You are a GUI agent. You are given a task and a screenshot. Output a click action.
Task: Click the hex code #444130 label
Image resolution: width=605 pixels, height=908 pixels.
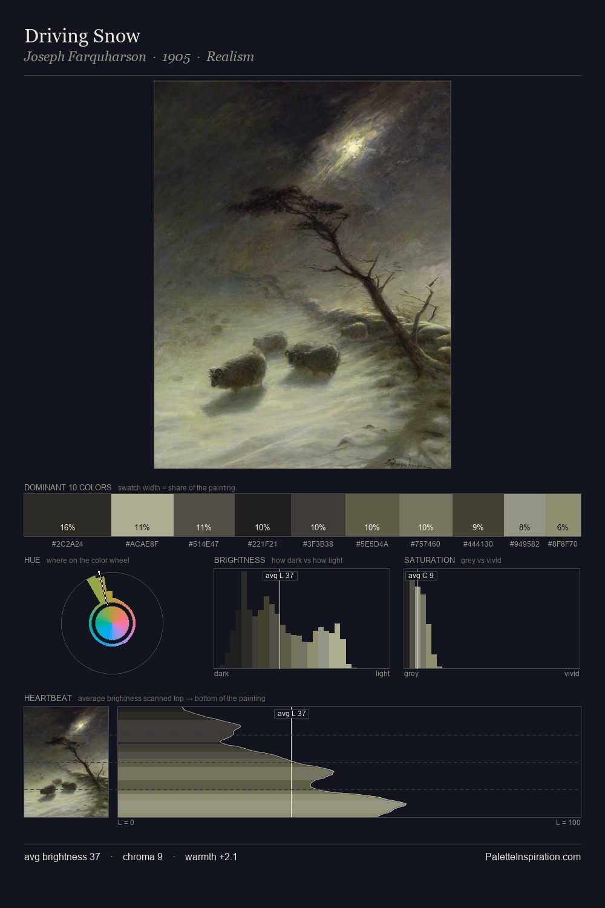(x=478, y=544)
